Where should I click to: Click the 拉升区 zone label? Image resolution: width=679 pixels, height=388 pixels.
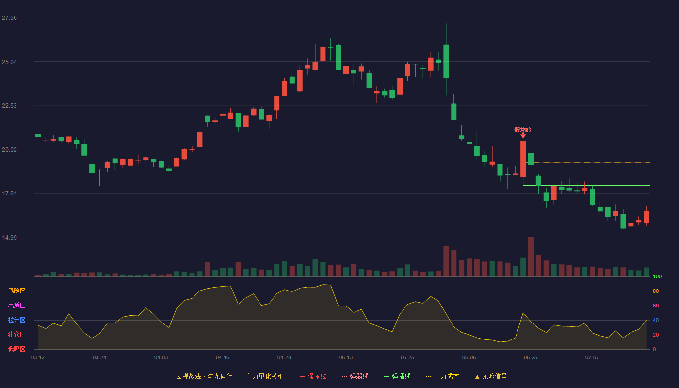[x=16, y=320]
